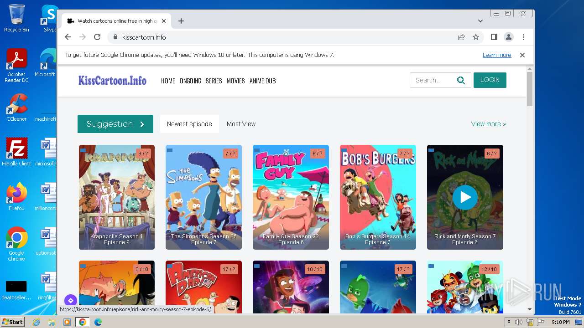Viewport: 584px width, 328px height.
Task: Open Recycle Bin on desktop
Action: point(16,18)
